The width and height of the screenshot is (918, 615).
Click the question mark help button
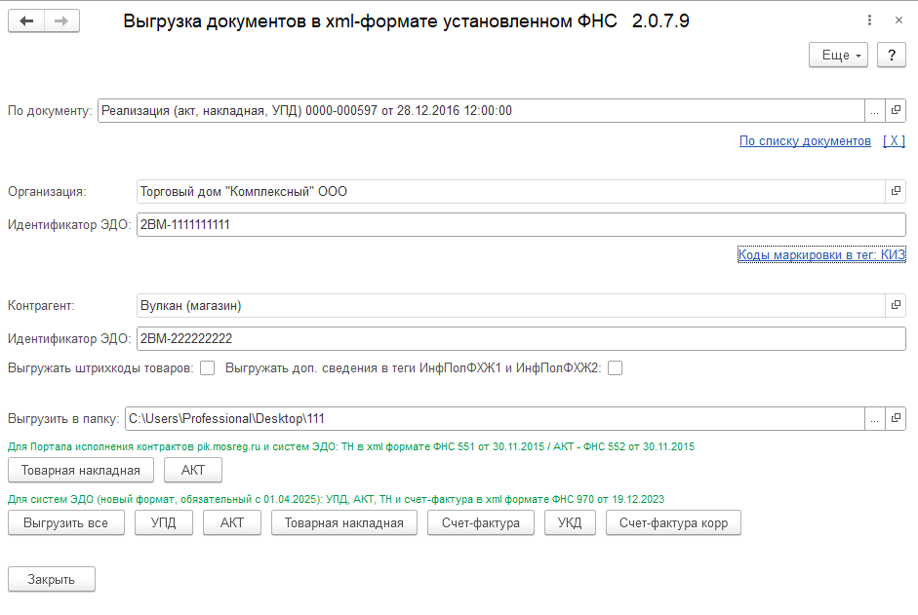coord(892,55)
